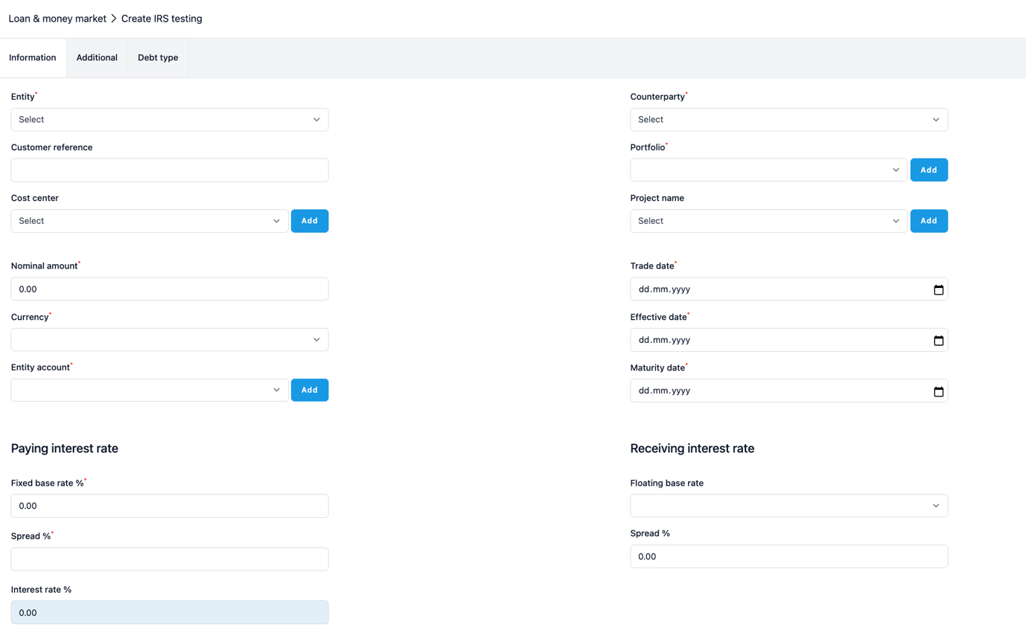Screen dimensions: 1026x642
Task: Focus the Spread % field under Receiving interest rate
Action: 788,556
